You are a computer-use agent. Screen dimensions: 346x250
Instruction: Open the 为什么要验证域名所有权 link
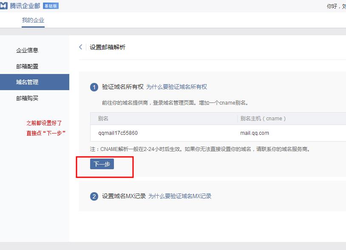(176, 87)
